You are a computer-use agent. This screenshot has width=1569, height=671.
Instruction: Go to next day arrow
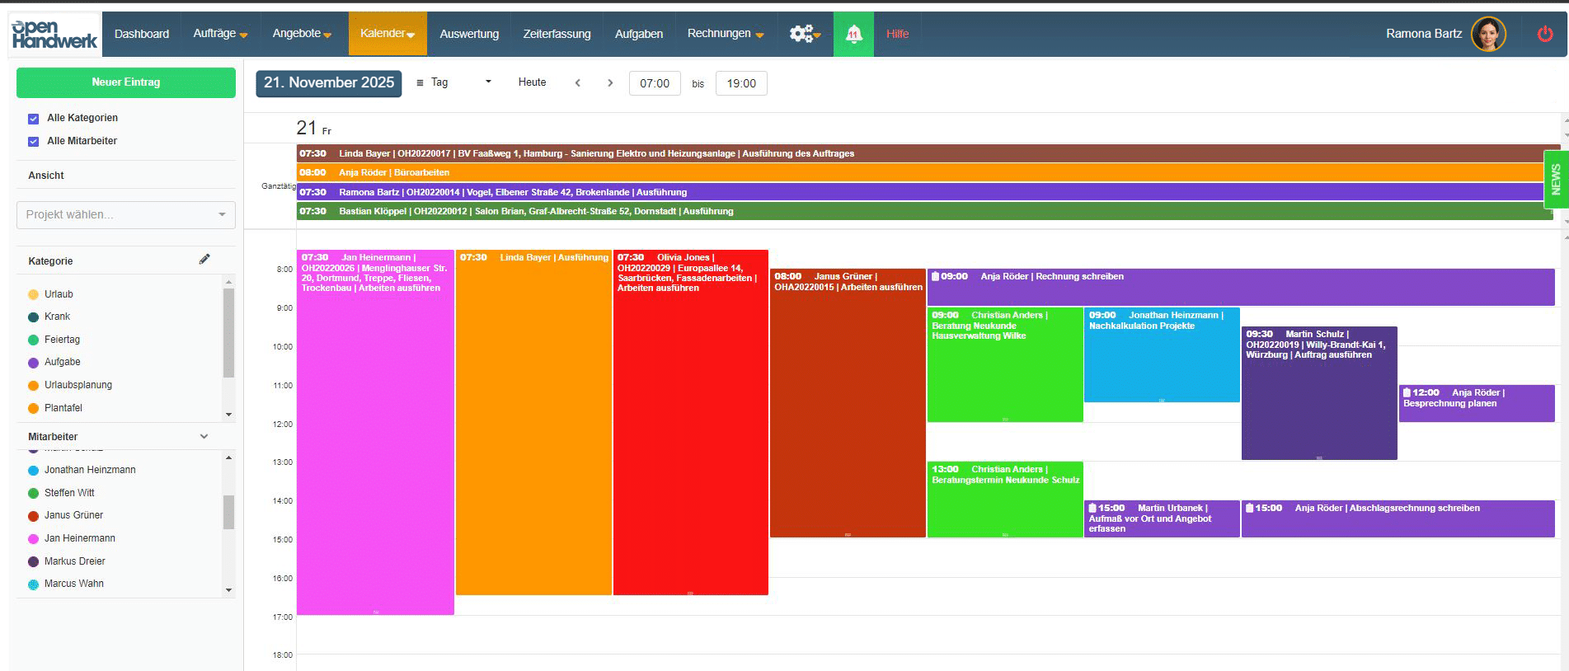point(610,82)
